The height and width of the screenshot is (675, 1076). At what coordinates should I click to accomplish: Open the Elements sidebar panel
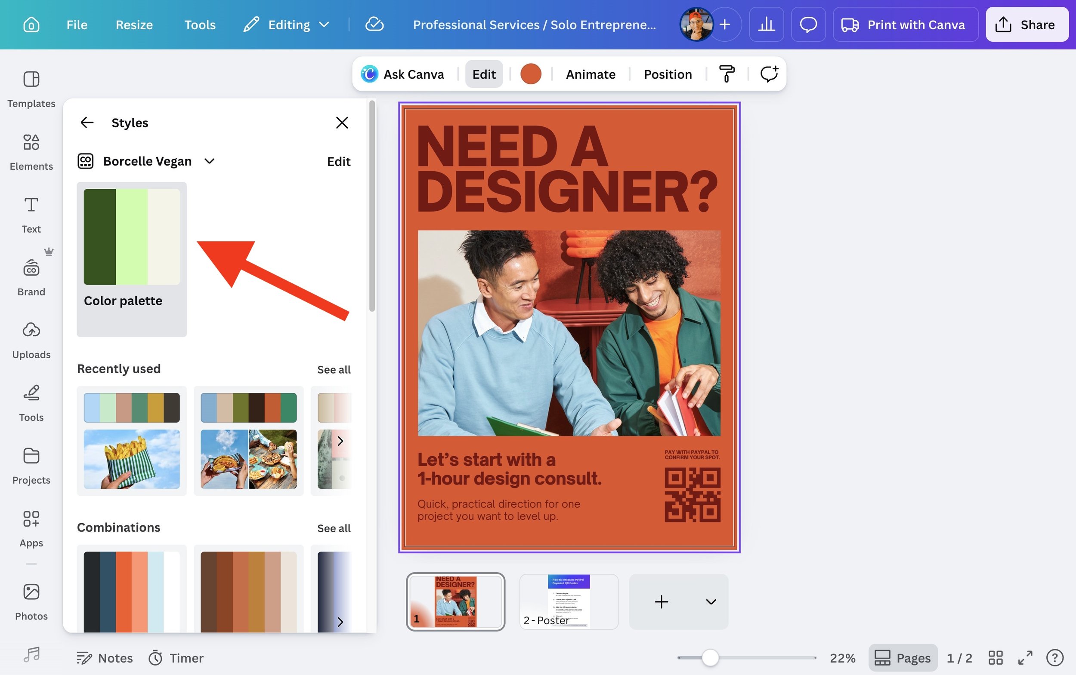click(31, 152)
